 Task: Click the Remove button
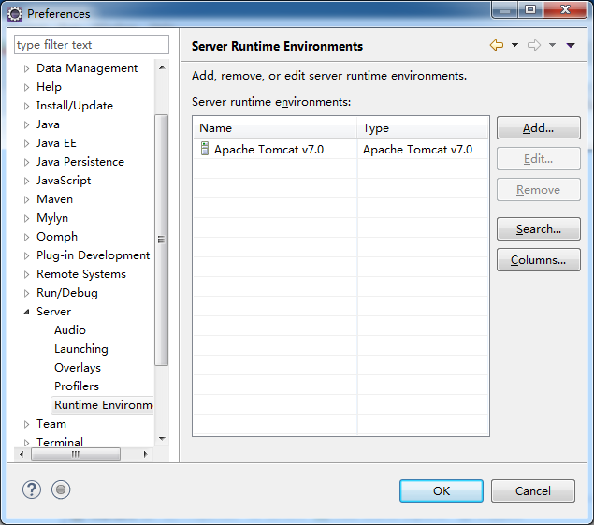[x=538, y=190]
